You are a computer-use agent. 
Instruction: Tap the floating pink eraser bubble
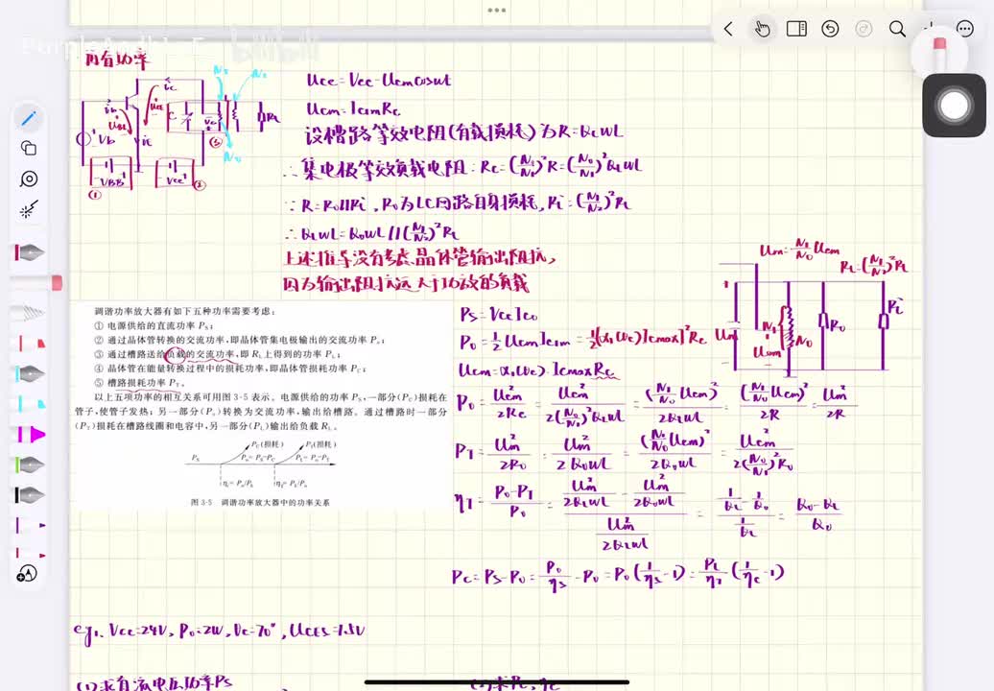point(939,53)
